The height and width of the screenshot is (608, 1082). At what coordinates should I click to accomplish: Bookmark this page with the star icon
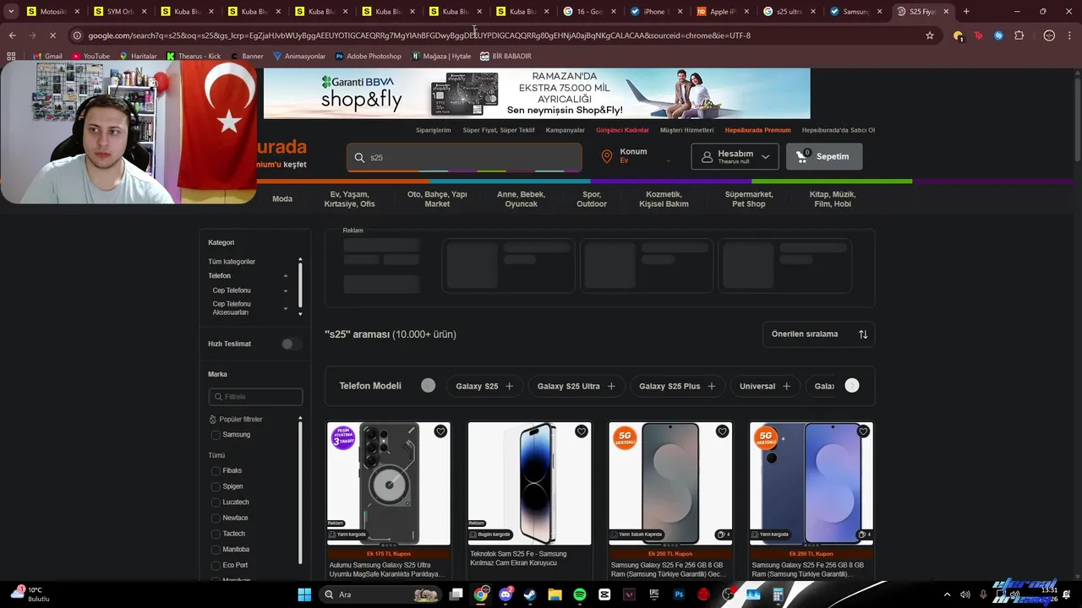tap(930, 35)
